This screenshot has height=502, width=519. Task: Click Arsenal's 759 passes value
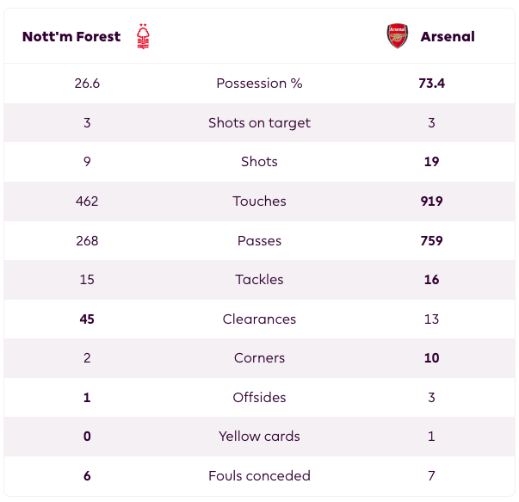point(431,241)
